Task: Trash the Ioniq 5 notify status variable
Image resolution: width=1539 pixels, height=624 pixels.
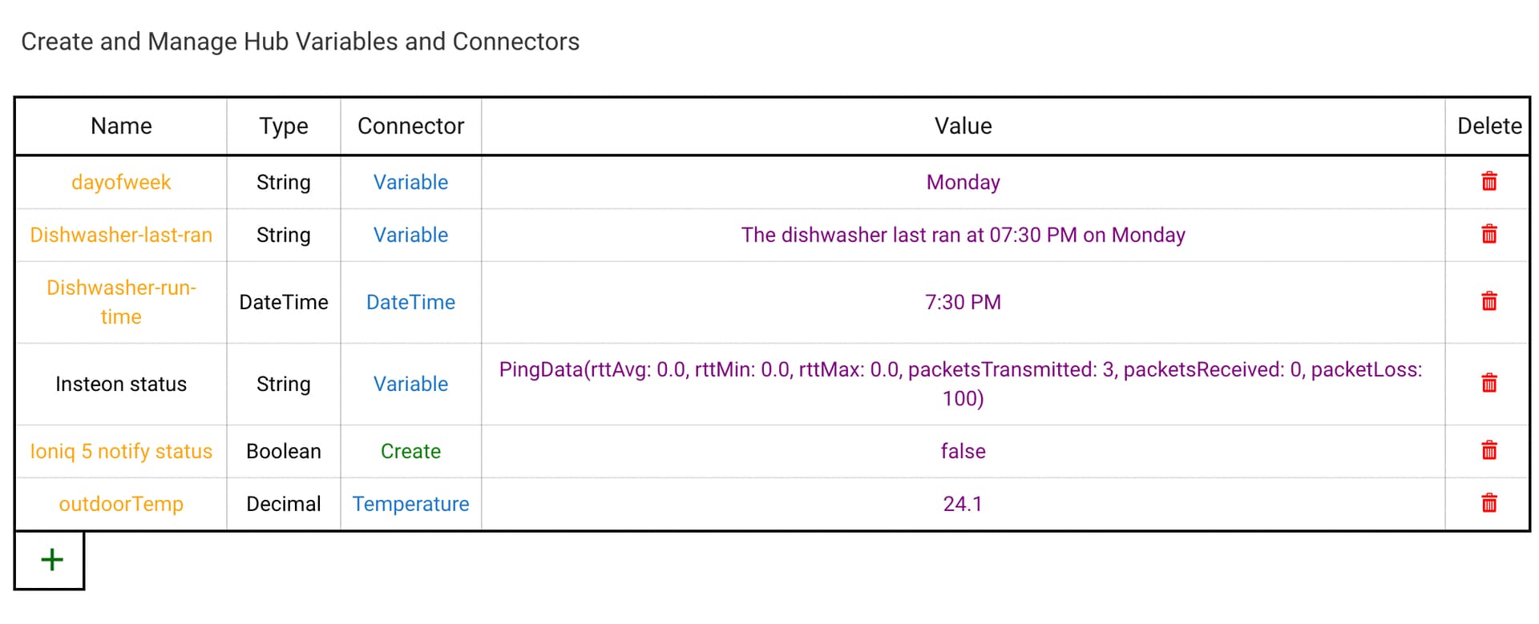Action: 1489,451
